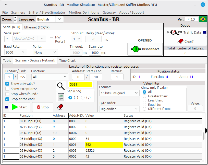Open Sniffer / Slave Simulator menu
This screenshot has height=165, width=208.
(x=47, y=12)
